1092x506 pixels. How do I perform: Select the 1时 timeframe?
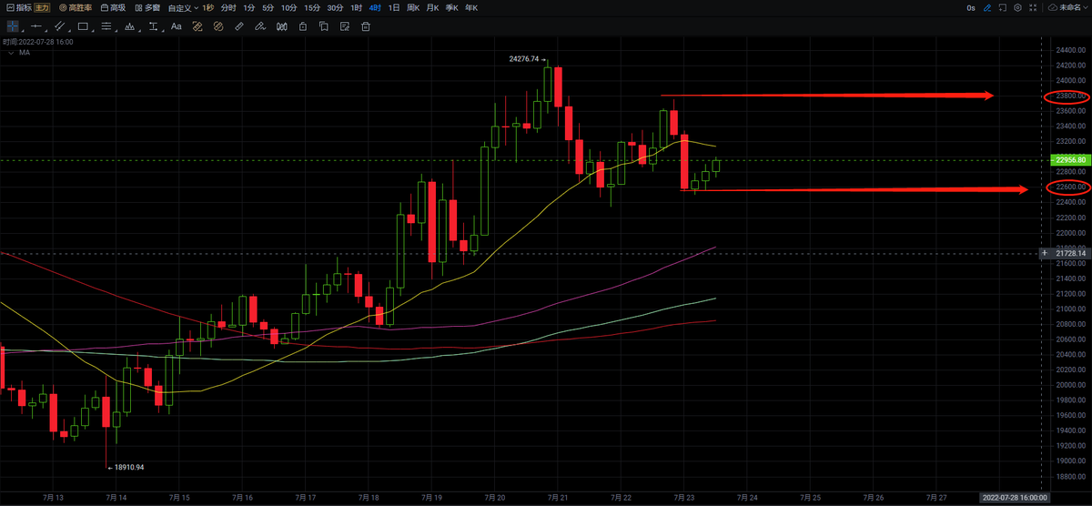356,7
